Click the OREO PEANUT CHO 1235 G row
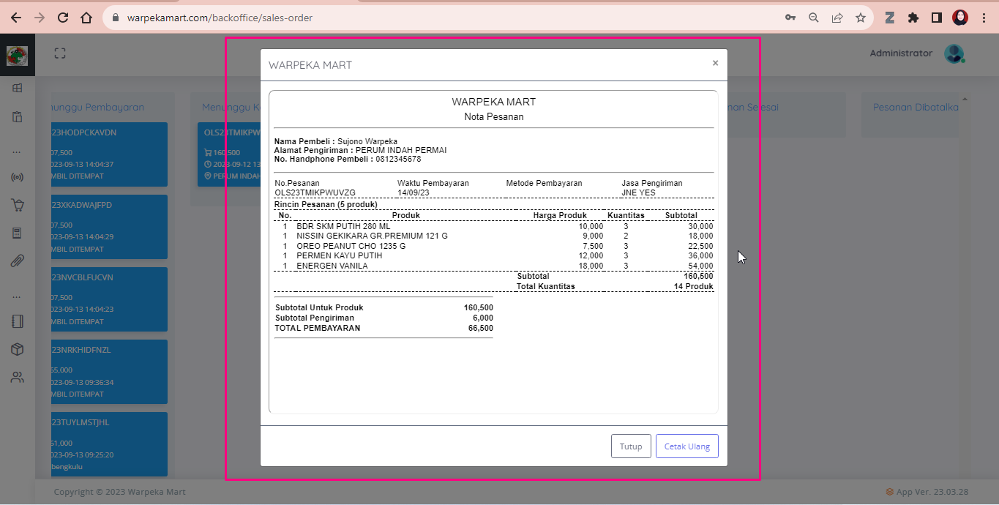The width and height of the screenshot is (999, 505). [494, 246]
